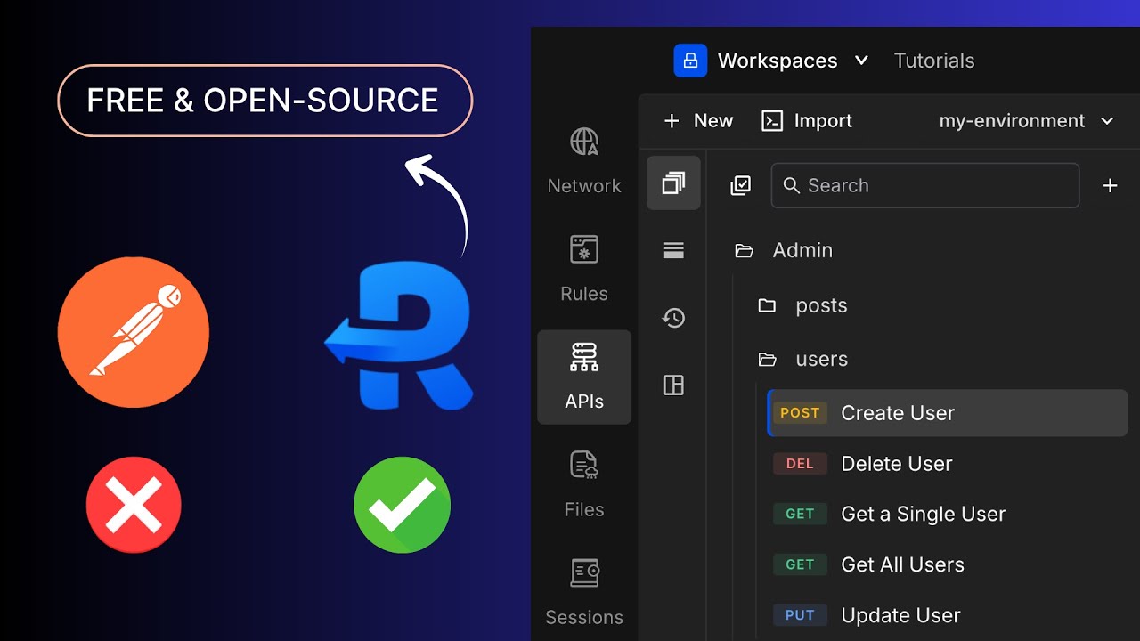Viewport: 1140px width, 641px height.
Task: Open the layout panel icon below History
Action: click(x=673, y=385)
